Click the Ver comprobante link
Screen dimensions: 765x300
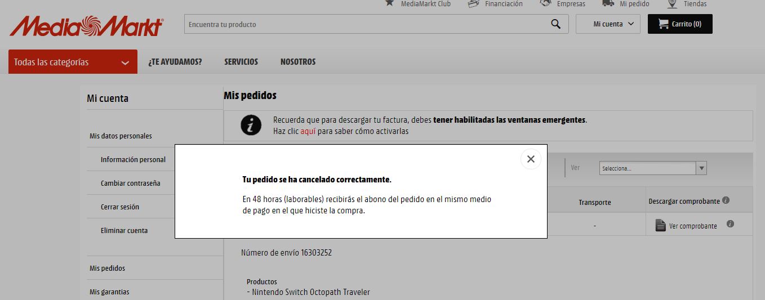point(693,226)
